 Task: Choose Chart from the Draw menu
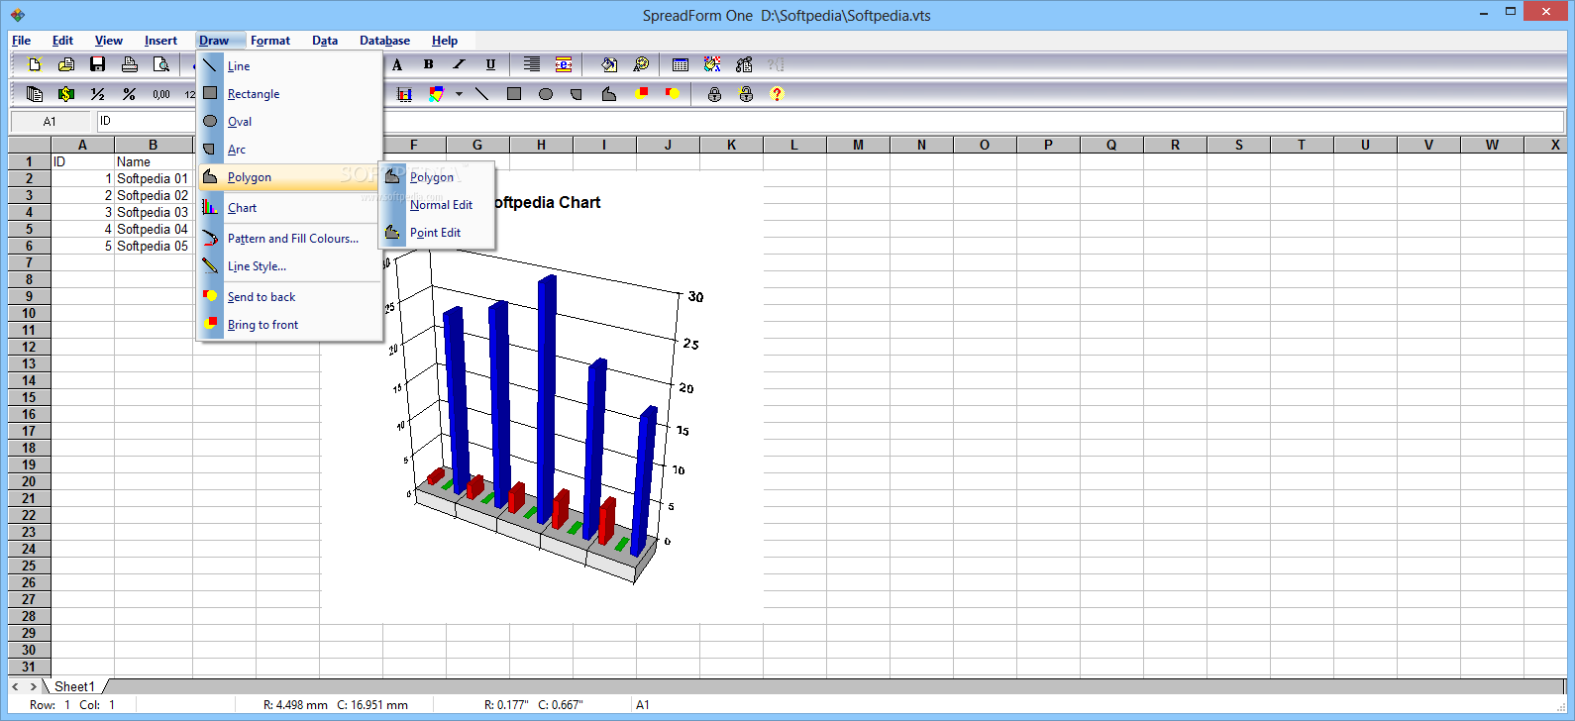coord(290,208)
